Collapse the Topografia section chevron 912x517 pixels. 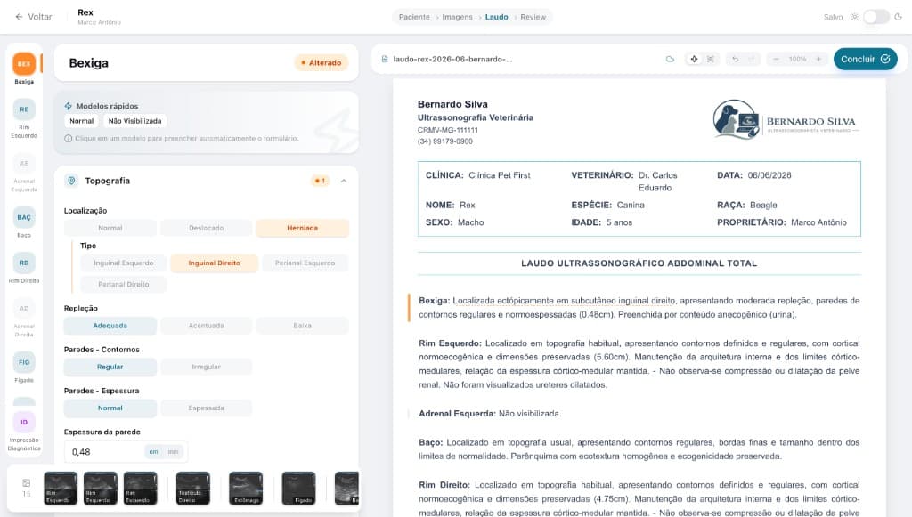point(344,181)
